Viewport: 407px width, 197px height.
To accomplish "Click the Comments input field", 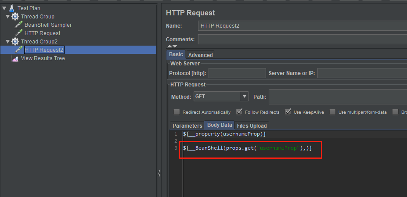I will click(x=303, y=39).
